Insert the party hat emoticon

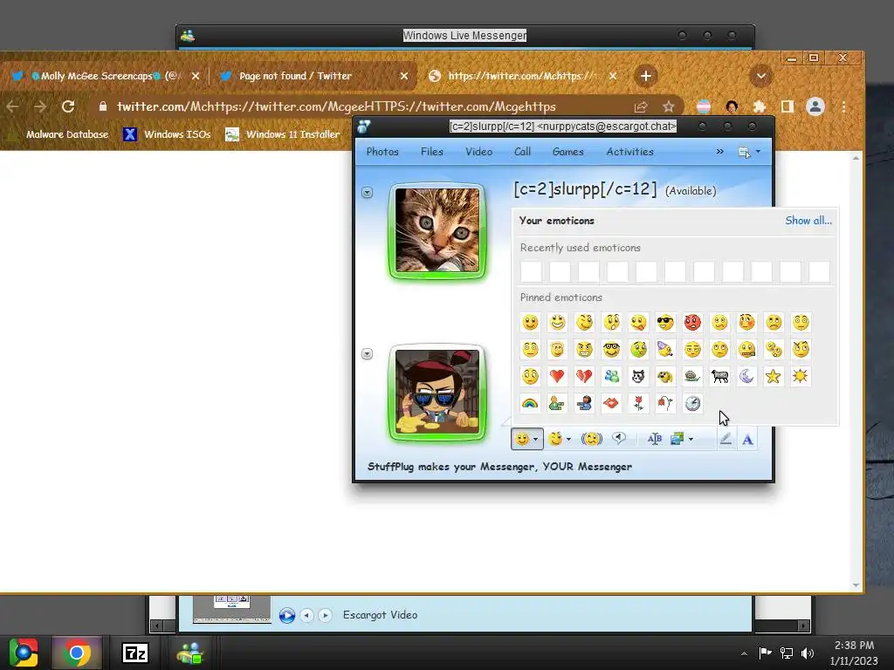[665, 349]
